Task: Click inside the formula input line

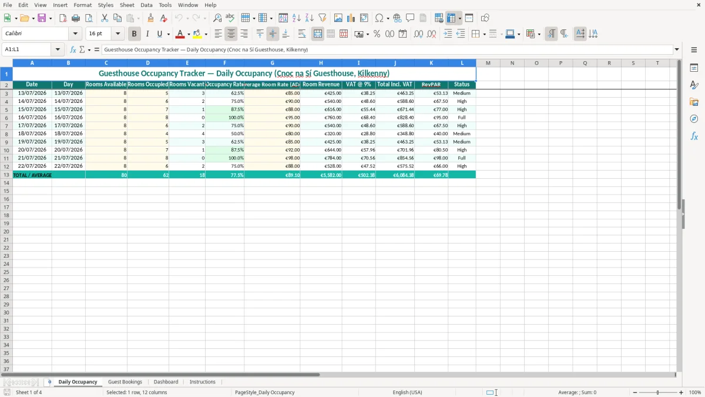Action: [387, 50]
